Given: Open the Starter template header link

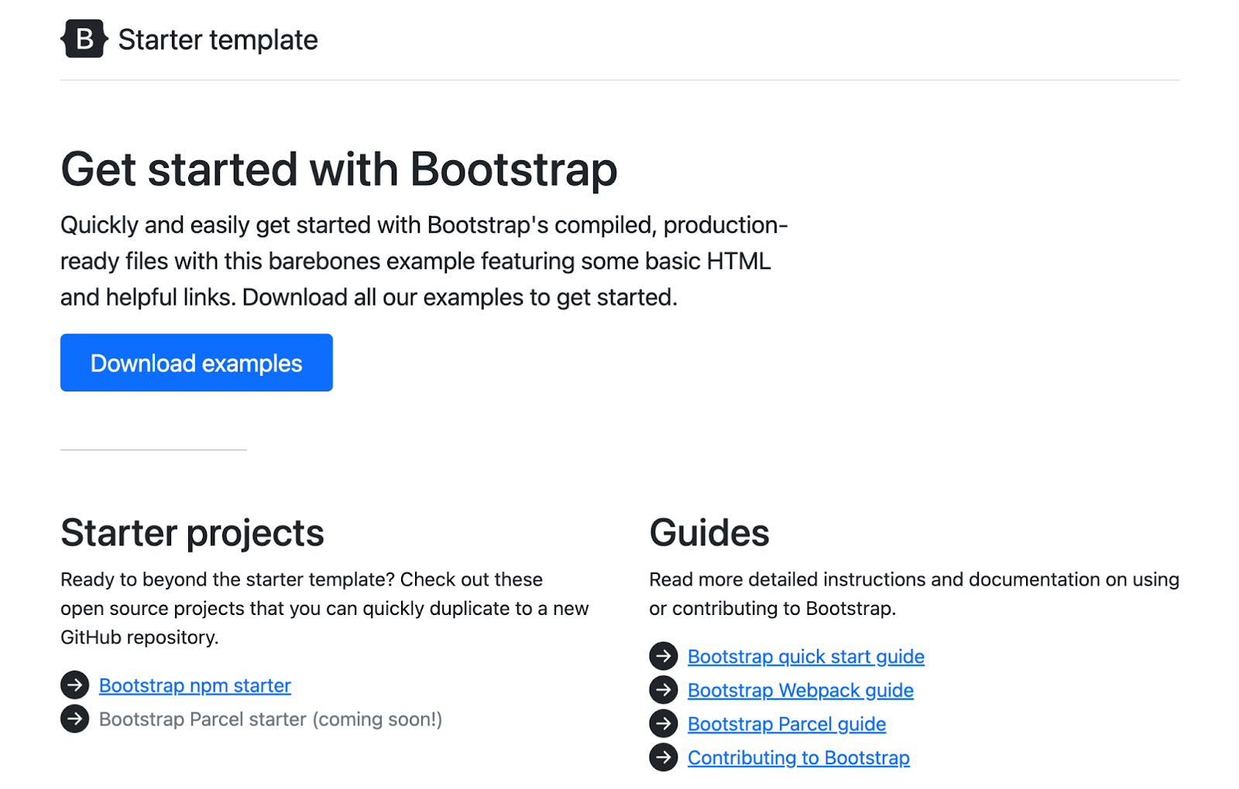Looking at the screenshot, I should 189,39.
